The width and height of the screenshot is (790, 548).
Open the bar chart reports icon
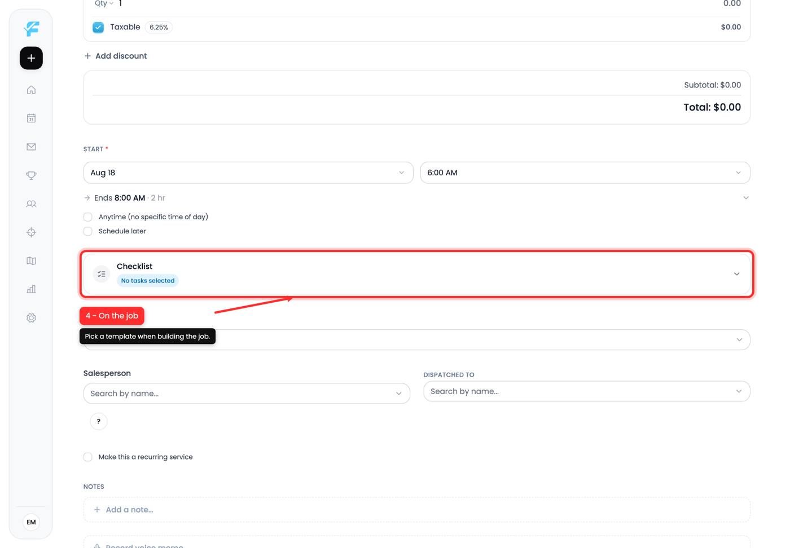click(31, 289)
